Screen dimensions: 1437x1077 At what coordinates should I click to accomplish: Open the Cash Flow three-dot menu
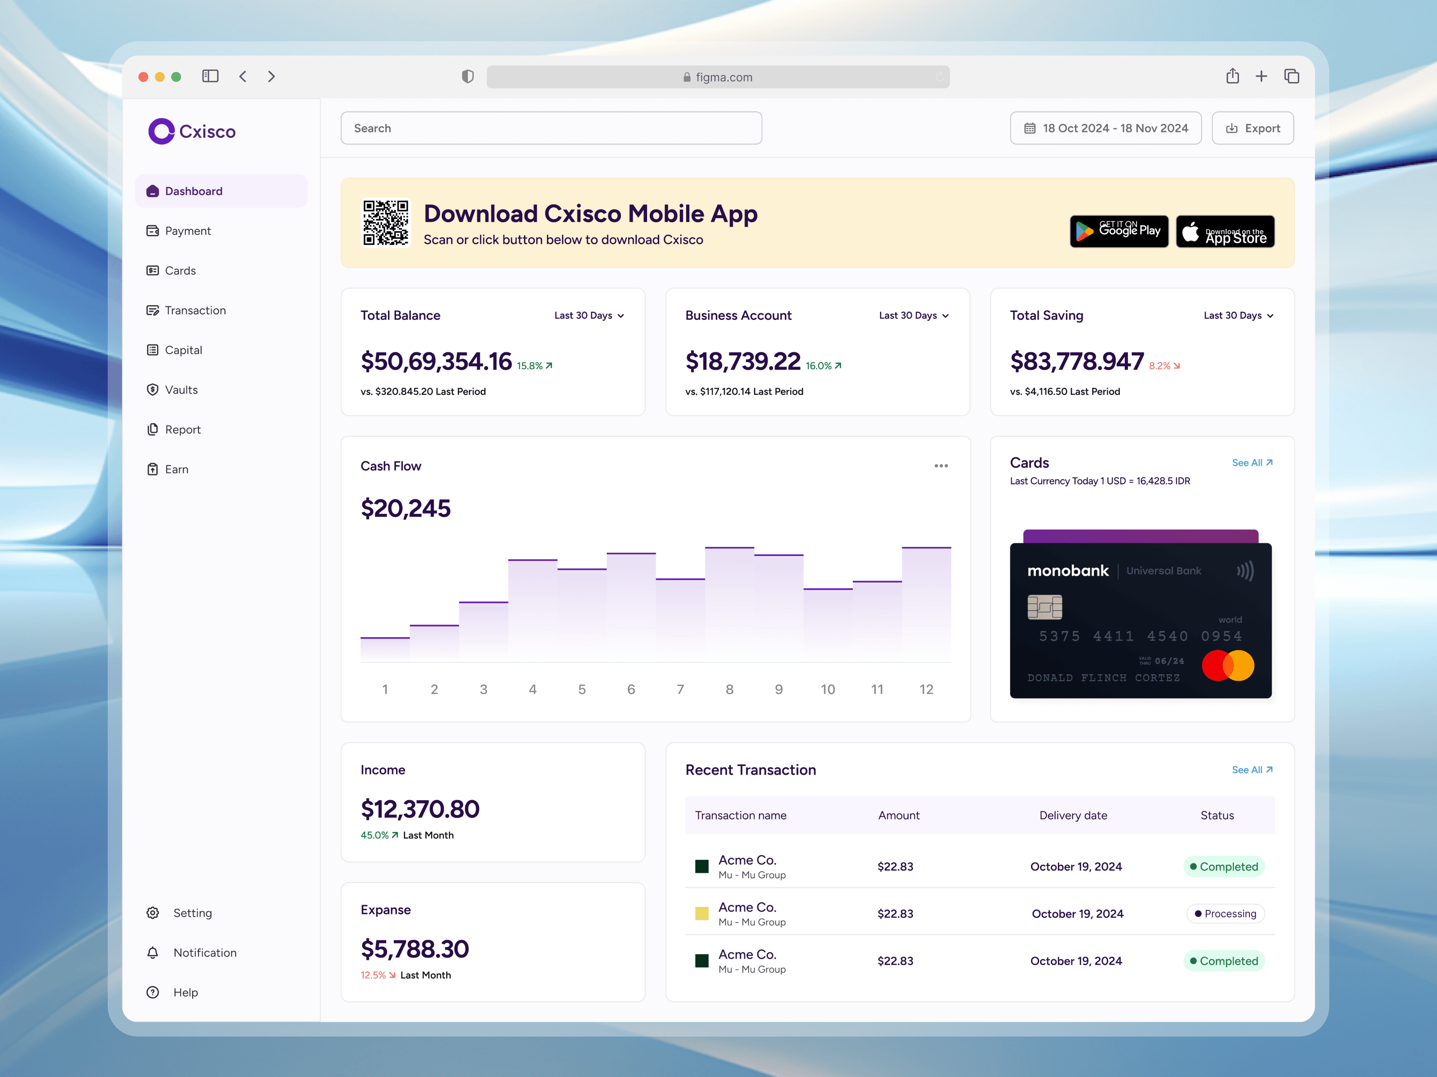click(941, 466)
